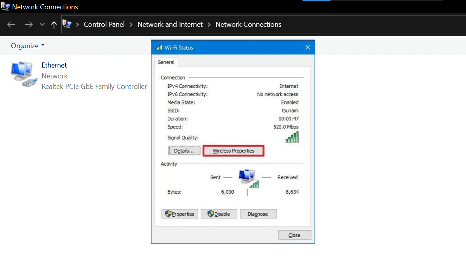This screenshot has width=466, height=262.
Task: Click the received bytes value 8,634
Action: coord(292,192)
